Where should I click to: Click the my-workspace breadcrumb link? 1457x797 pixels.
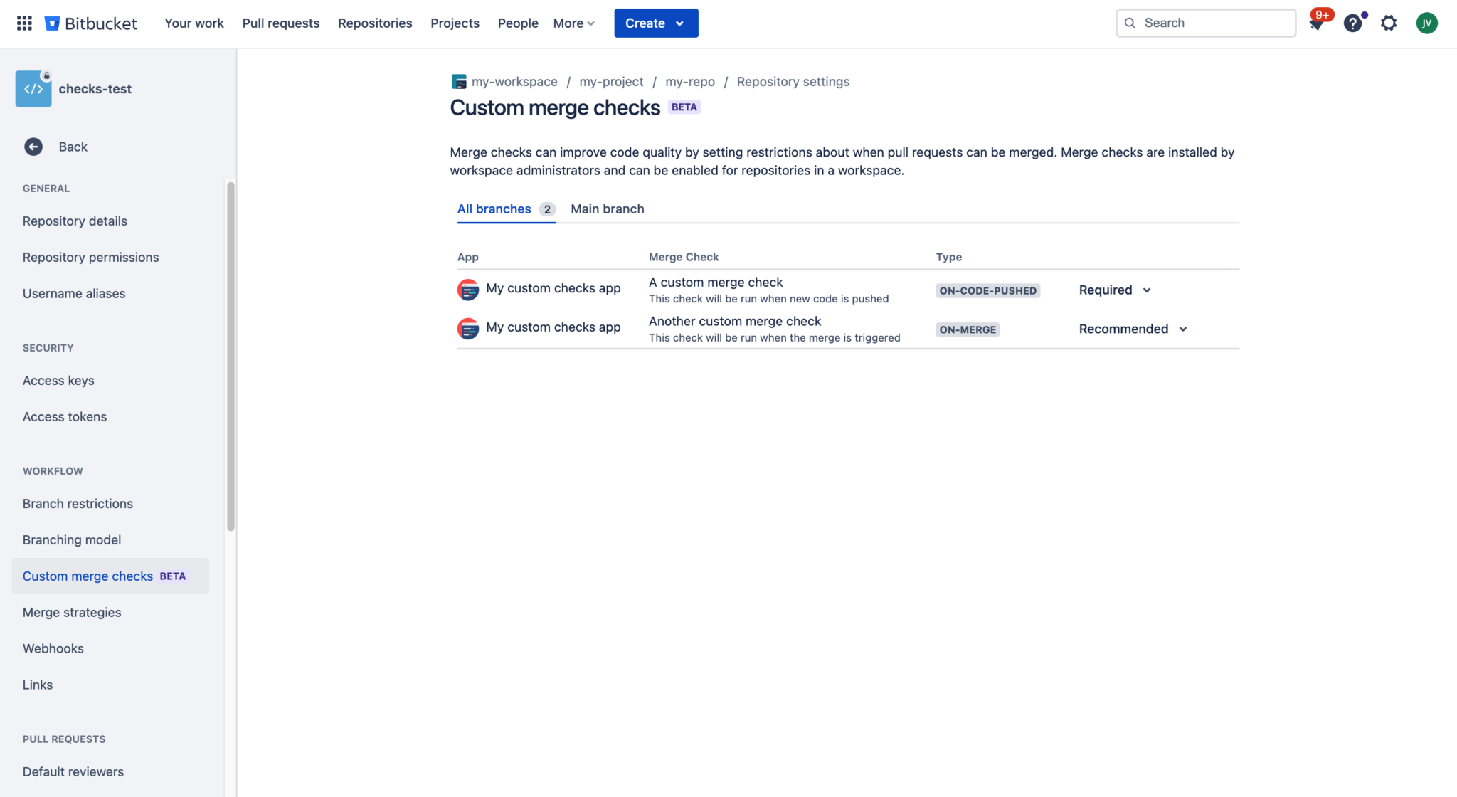[514, 82]
